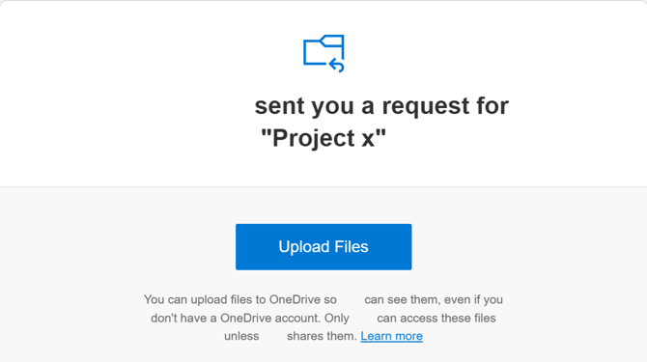Click the word "Files" on the blue button

352,246
